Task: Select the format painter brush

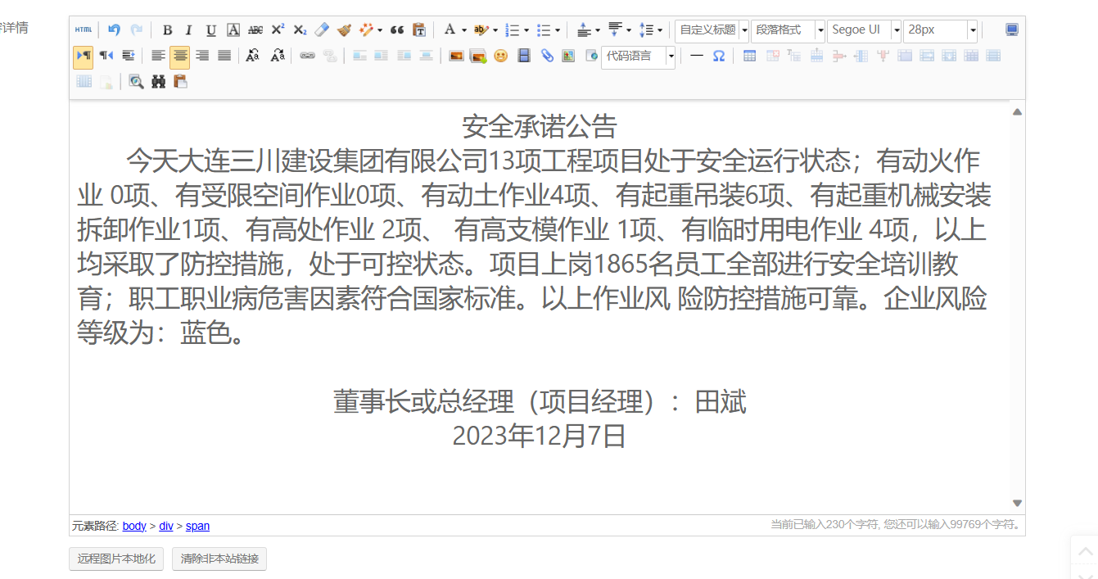Action: click(x=344, y=30)
